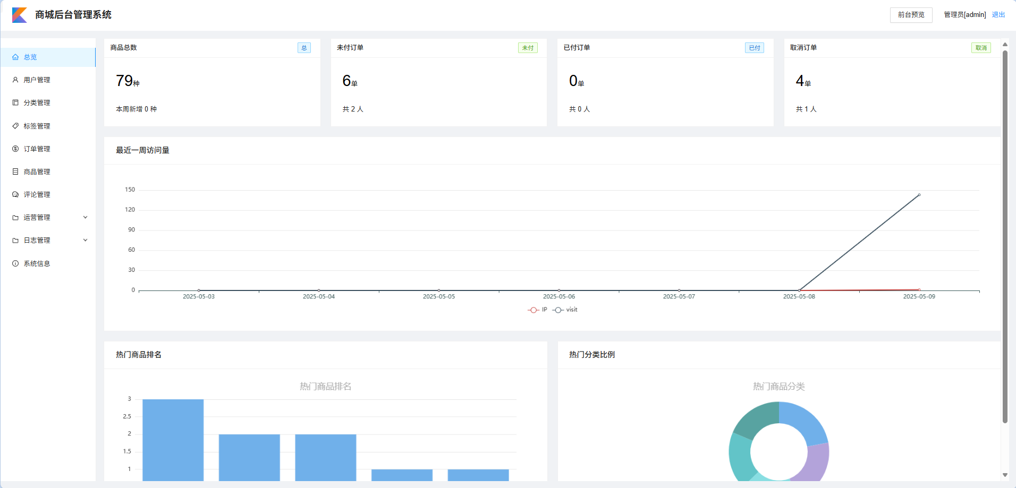Toggle the IP series in chart legend

[537, 310]
